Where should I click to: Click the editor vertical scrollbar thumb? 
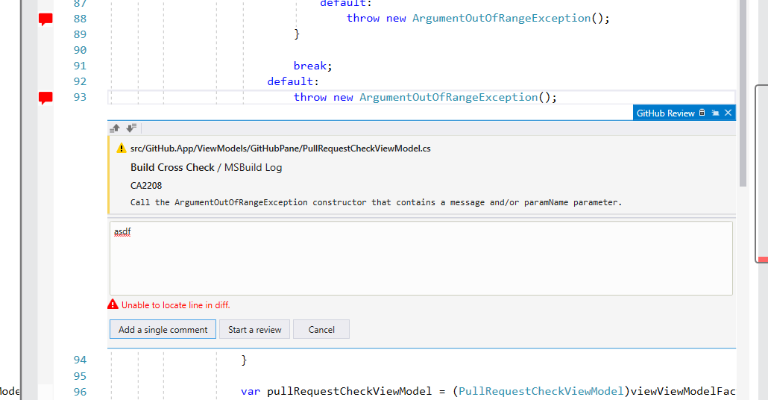tap(743, 93)
